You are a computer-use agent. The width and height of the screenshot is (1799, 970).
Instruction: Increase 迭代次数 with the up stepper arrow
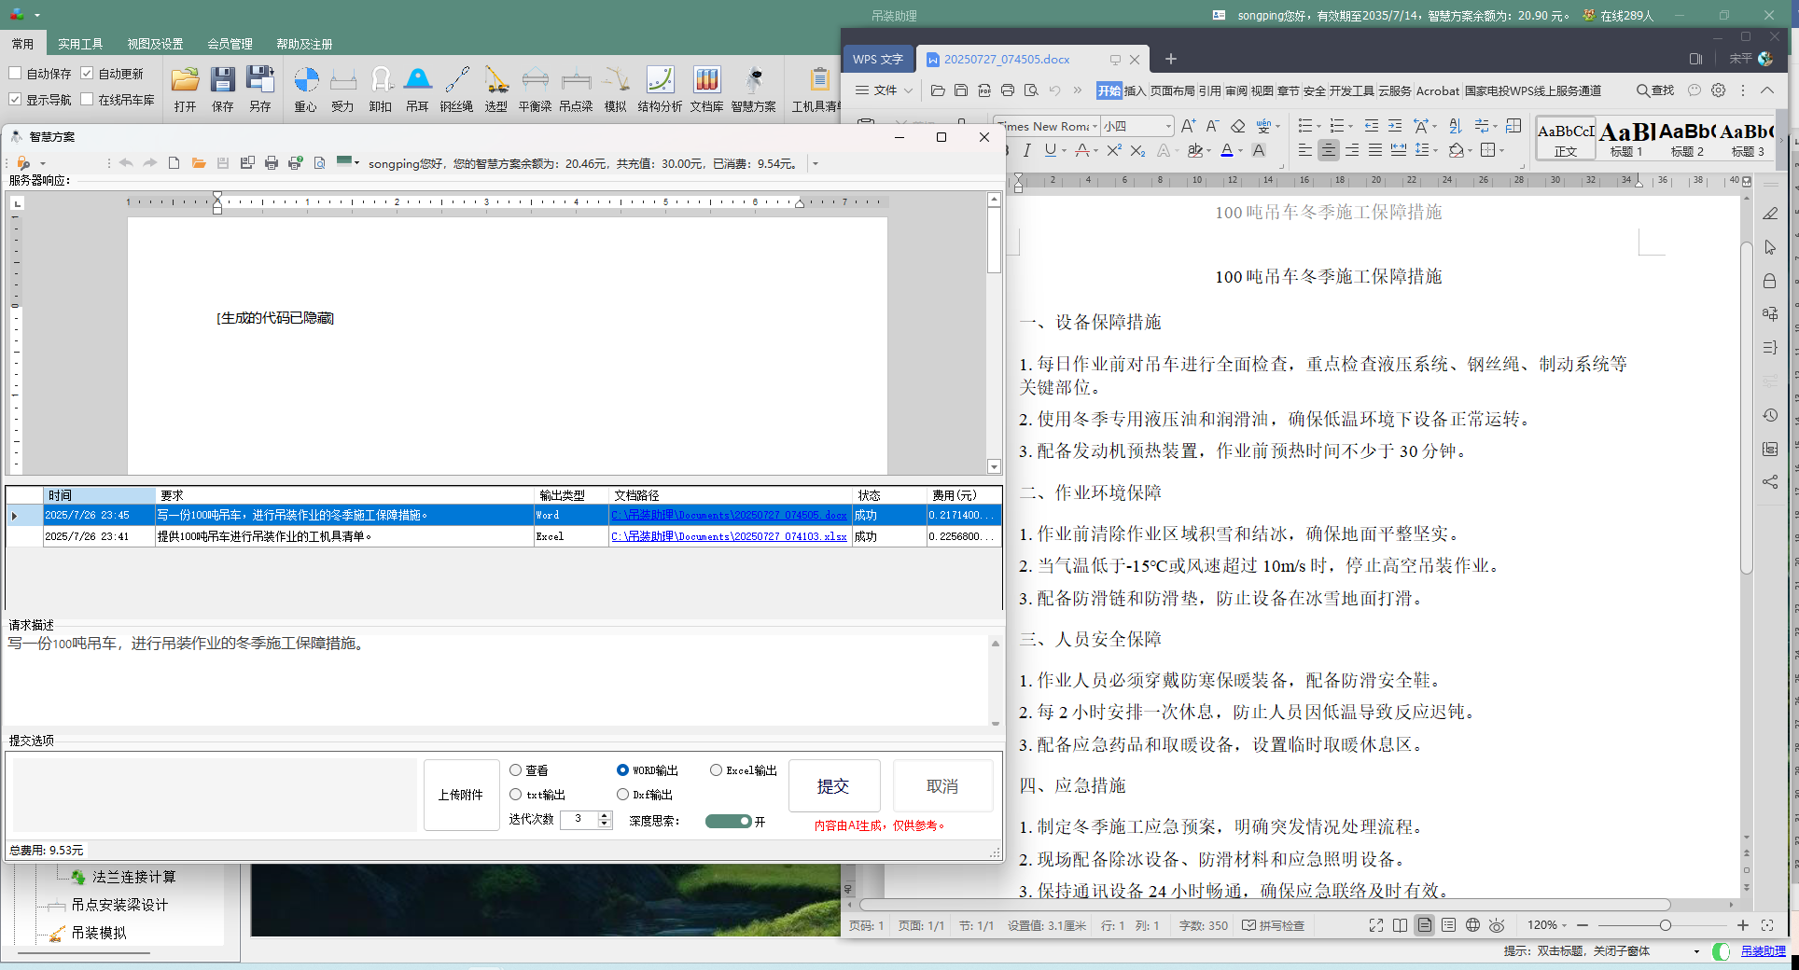pyautogui.click(x=605, y=815)
